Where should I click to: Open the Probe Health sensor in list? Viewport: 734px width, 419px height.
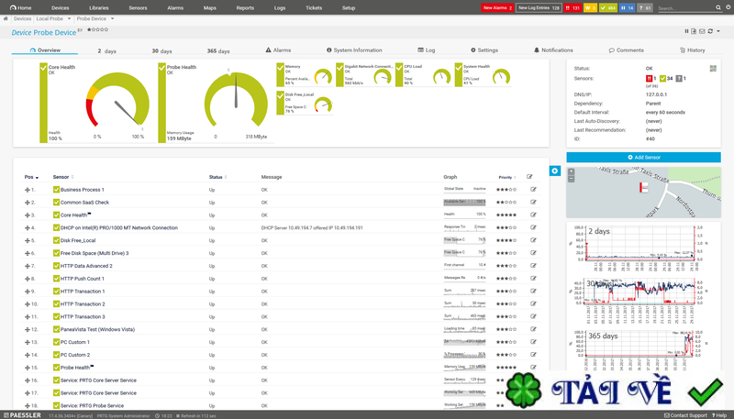coord(75,368)
